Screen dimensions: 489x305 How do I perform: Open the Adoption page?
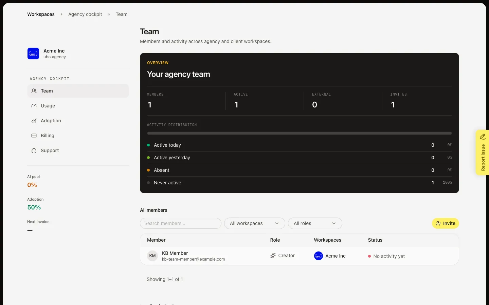pyautogui.click(x=78, y=121)
